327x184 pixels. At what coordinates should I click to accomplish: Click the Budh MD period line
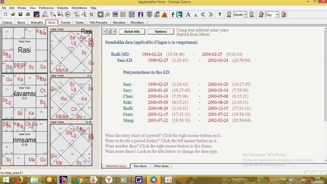coord(177,54)
